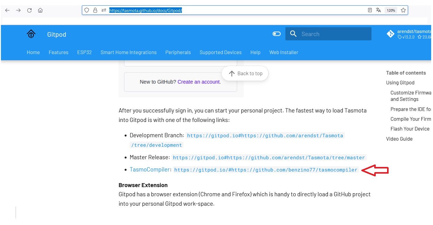Reload the page with refresh icon
Viewport: 433px width, 225px height.
click(x=29, y=10)
